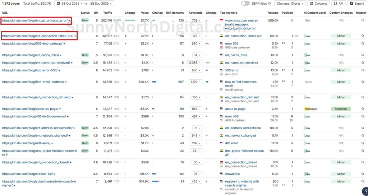Inspect the 403-forbidden-error row

click(363, 117)
